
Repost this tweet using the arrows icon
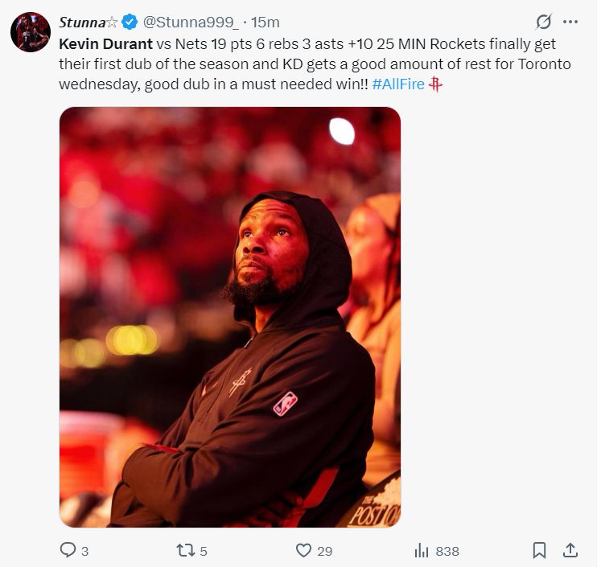pos(185,550)
